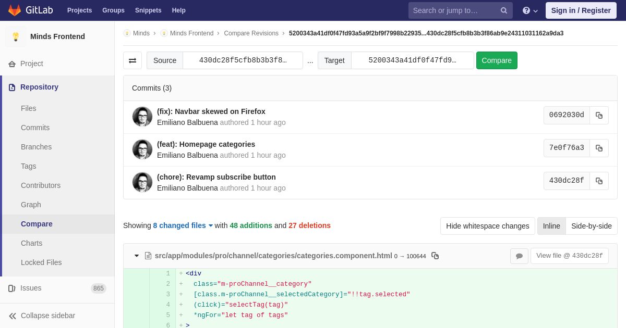This screenshot has width=626, height=328.
Task: Open commit (chore): Revamp subscribe button
Action: [216, 177]
